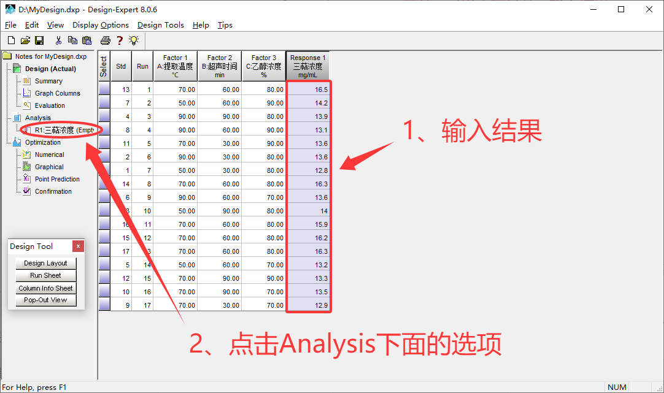Click the Open file folder icon

25,40
